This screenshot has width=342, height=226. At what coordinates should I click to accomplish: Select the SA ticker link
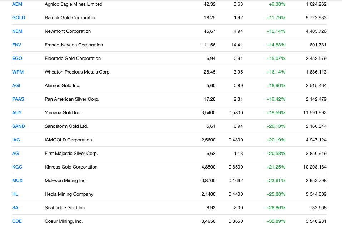[x=15, y=208]
